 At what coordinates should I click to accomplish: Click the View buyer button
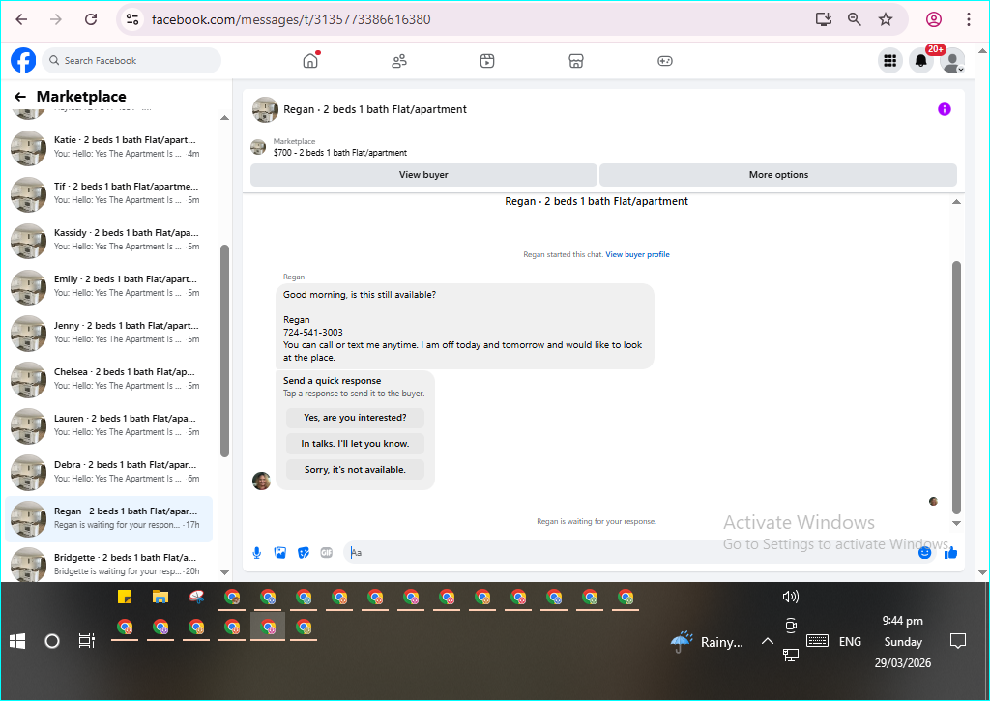click(x=423, y=175)
